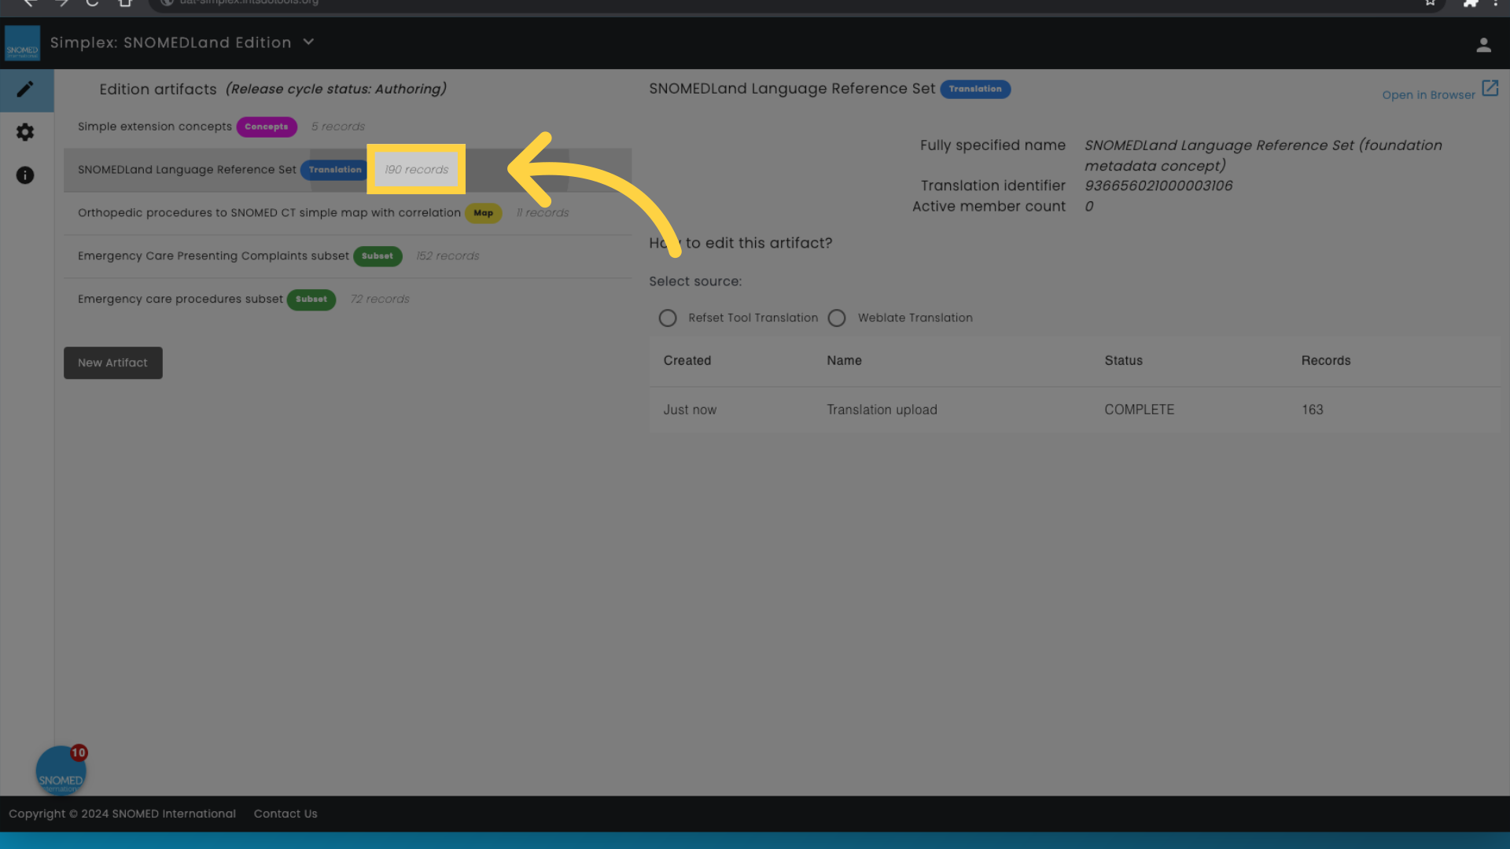1510x849 pixels.
Task: Go back with browser back arrow
Action: (30, 3)
